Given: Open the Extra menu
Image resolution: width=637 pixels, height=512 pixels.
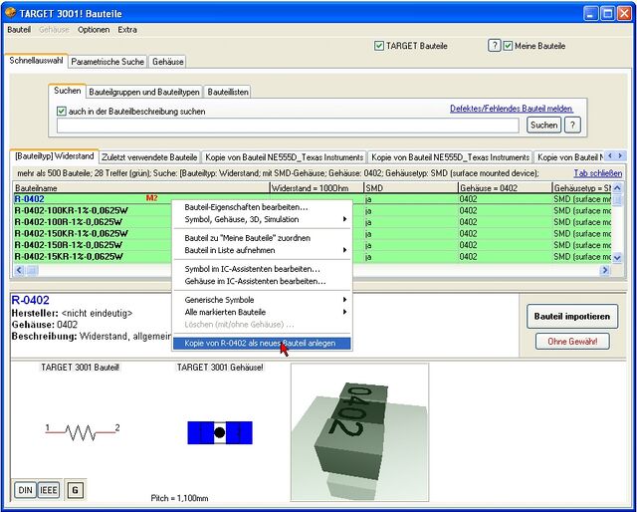Looking at the screenshot, I should tap(127, 30).
